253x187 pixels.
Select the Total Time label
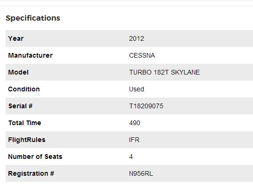pos(25,123)
